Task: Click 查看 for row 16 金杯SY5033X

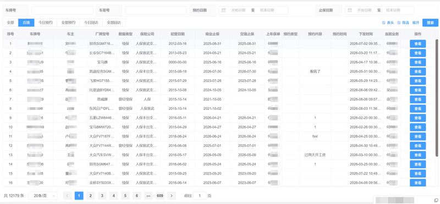Action: point(417,183)
